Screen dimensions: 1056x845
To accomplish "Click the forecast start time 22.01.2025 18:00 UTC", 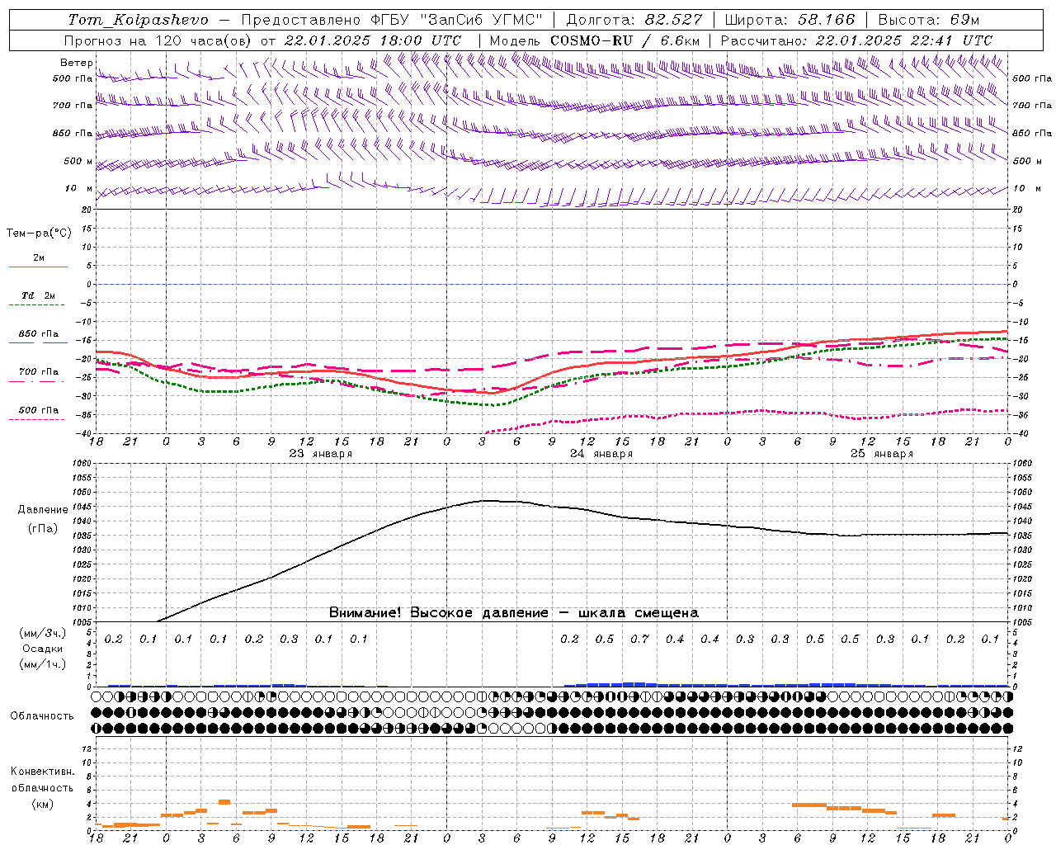I will [373, 40].
